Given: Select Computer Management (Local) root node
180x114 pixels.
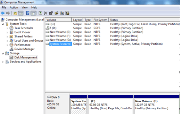Looking at the screenshot, I should 24,20.
